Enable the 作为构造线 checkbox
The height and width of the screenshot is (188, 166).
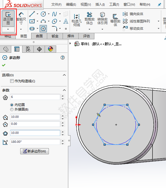pos(12,81)
